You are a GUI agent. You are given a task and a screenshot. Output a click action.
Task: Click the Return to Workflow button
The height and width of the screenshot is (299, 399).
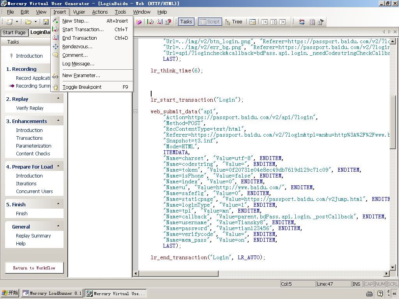point(34,268)
